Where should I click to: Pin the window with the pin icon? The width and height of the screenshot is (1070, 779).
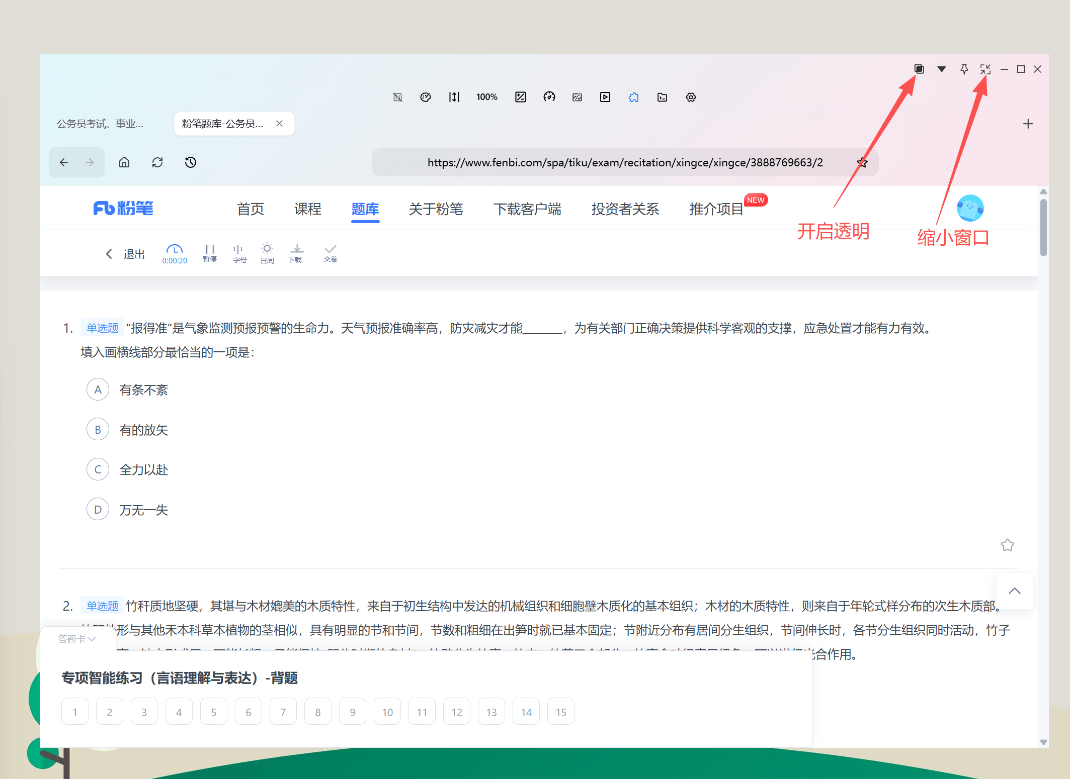click(964, 69)
